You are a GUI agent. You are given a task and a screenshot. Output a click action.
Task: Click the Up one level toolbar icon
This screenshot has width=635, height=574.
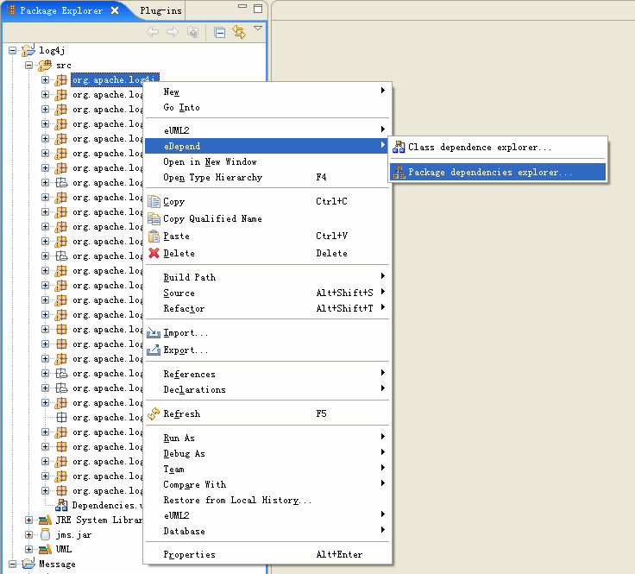tap(192, 32)
